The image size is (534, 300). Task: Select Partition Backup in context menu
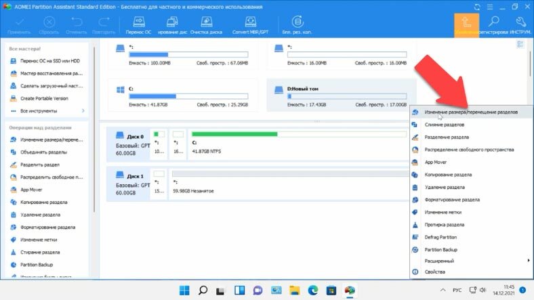472,250
